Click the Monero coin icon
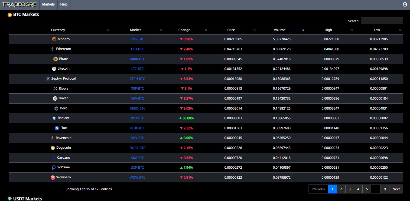 (54, 39)
